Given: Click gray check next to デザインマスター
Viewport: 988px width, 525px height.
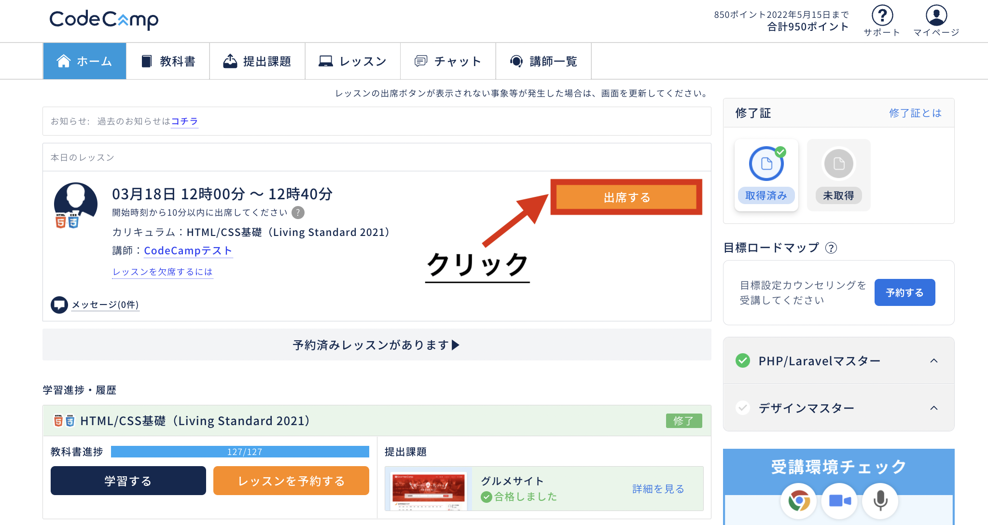Looking at the screenshot, I should point(742,408).
